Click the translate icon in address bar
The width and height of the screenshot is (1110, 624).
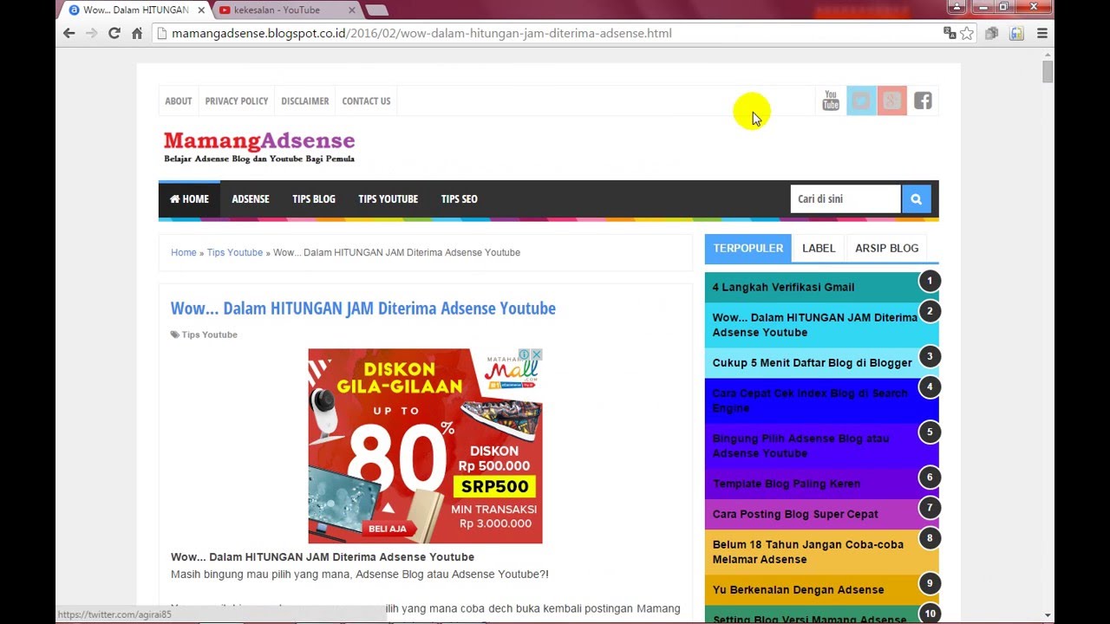click(x=950, y=33)
